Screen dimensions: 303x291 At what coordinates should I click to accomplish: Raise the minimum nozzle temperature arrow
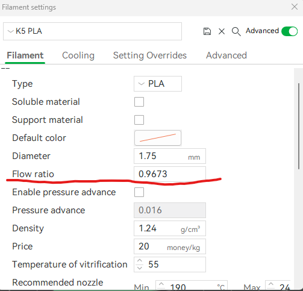pos(161,284)
